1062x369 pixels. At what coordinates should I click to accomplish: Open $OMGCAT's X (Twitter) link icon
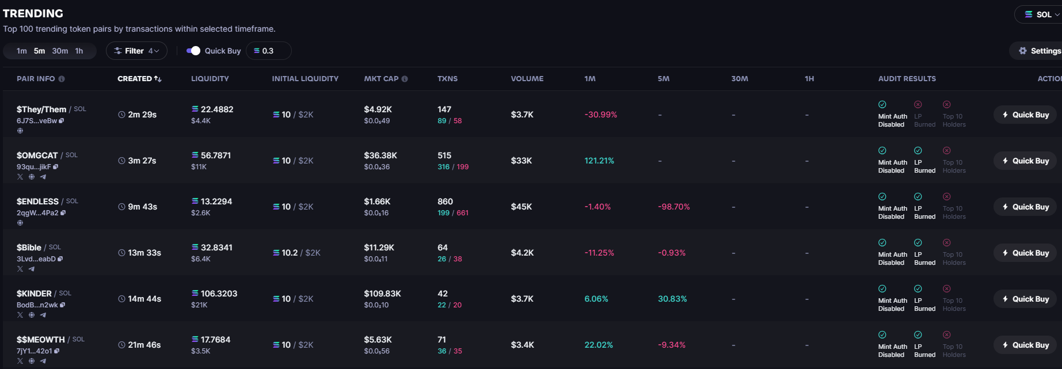point(20,177)
